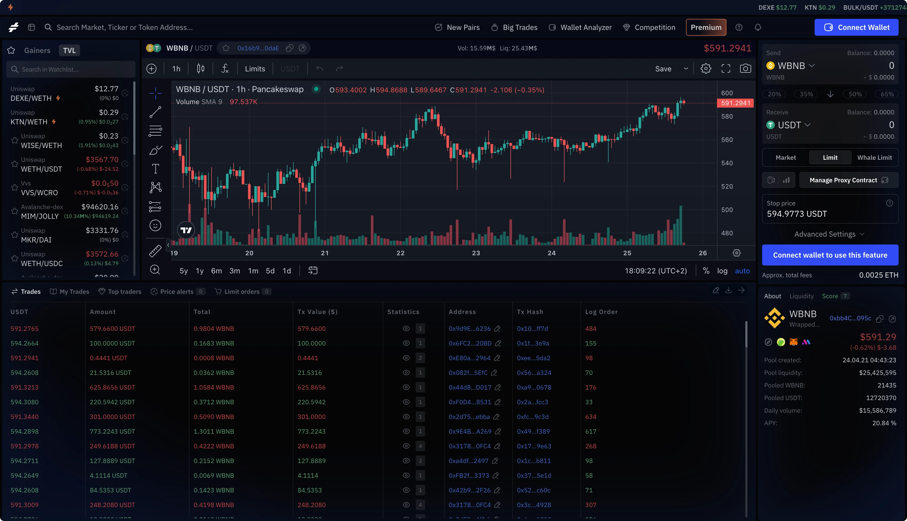Screen dimensions: 907x521
Task: Open the Big Trades page
Action: pyautogui.click(x=514, y=28)
